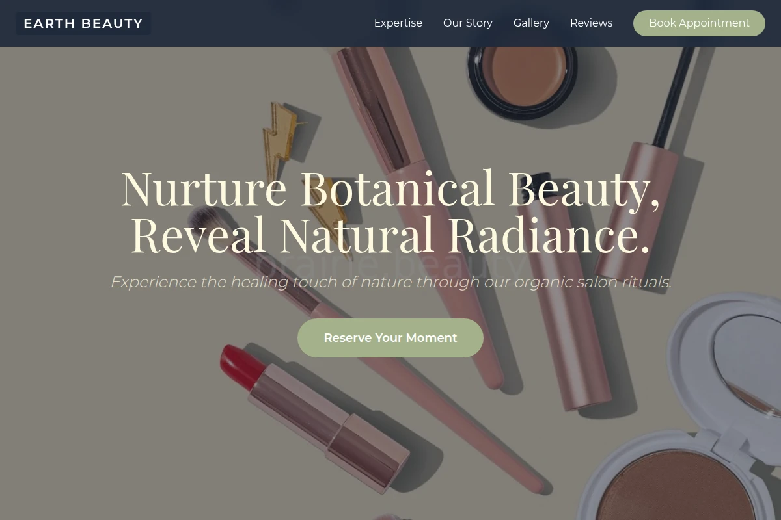Go to Our Story section
The height and width of the screenshot is (520, 781).
[x=468, y=23]
